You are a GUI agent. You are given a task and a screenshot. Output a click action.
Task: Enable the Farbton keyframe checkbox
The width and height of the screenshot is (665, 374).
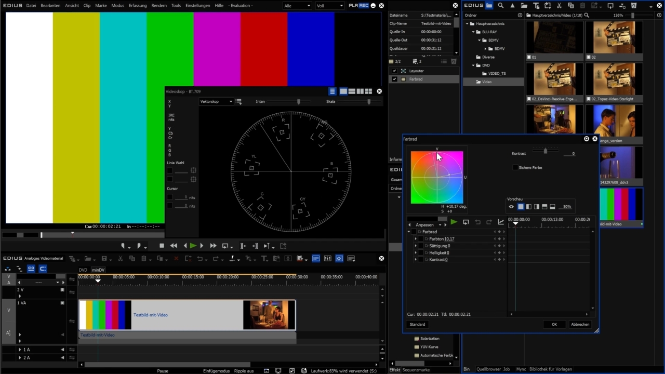point(421,239)
